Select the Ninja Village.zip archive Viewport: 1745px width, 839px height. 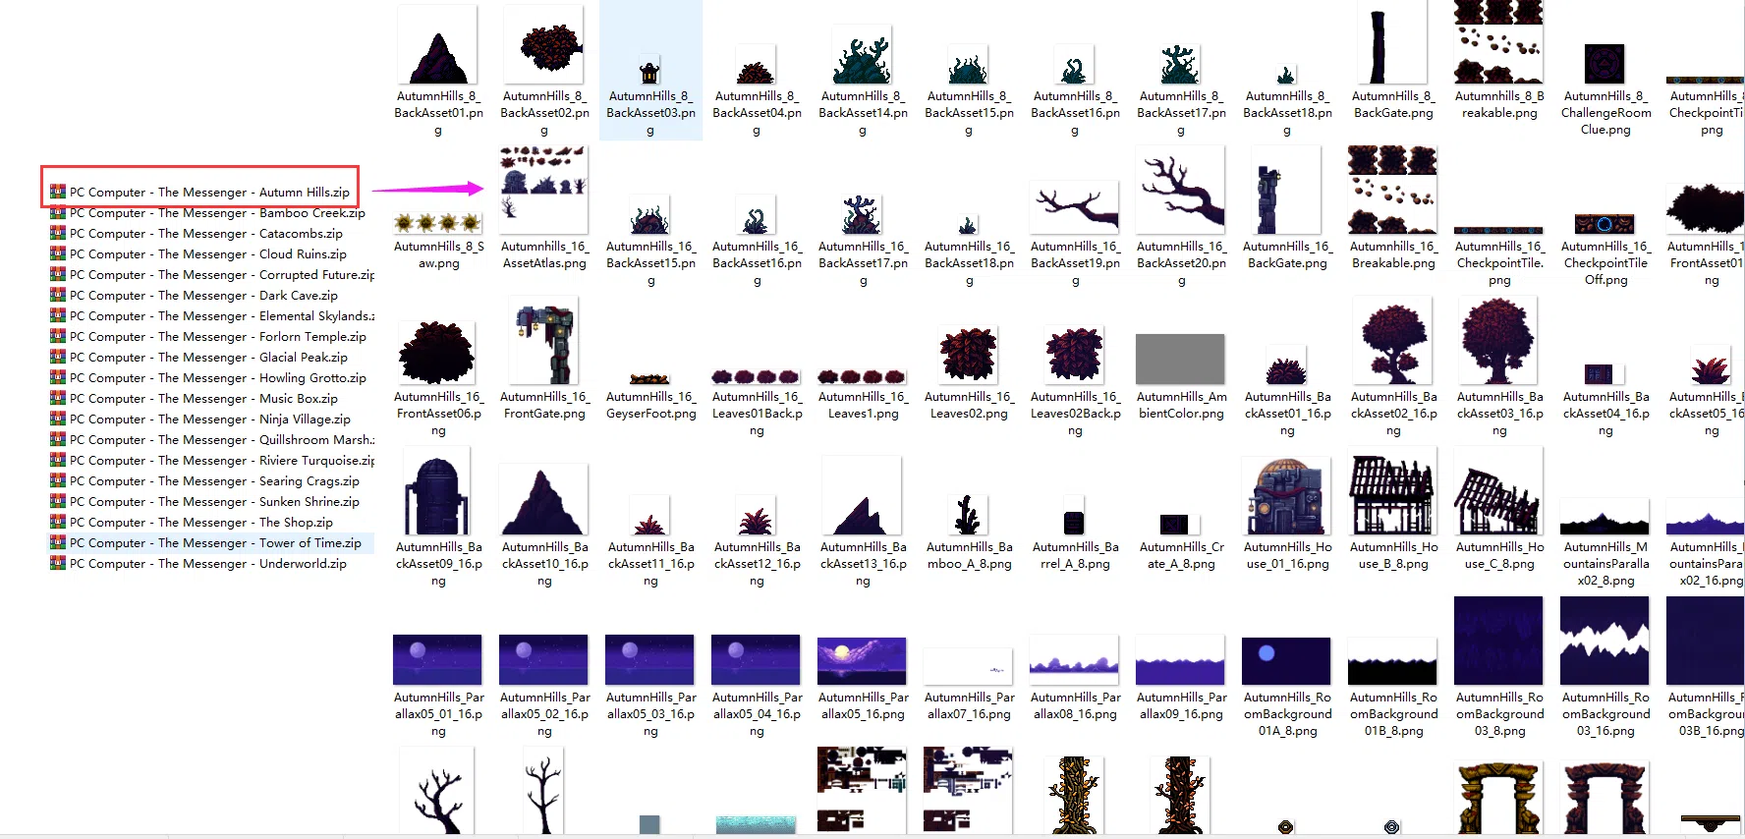[200, 419]
